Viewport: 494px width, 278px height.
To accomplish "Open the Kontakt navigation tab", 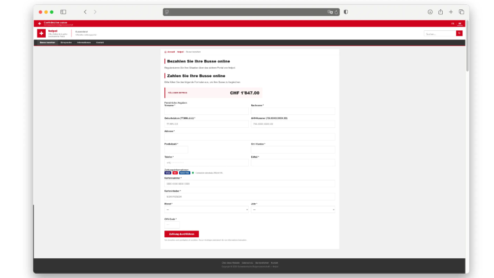I will click(100, 43).
